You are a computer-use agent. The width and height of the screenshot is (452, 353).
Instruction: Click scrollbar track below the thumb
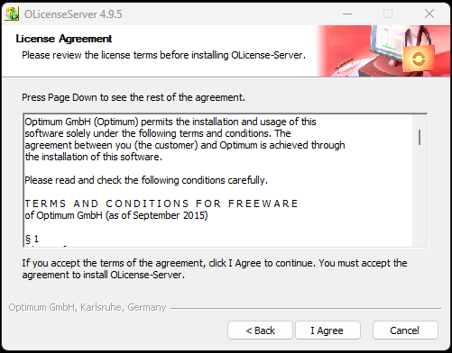(x=420, y=198)
